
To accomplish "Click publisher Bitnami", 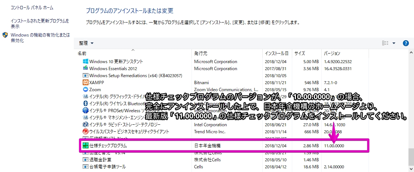I will [x=202, y=82].
